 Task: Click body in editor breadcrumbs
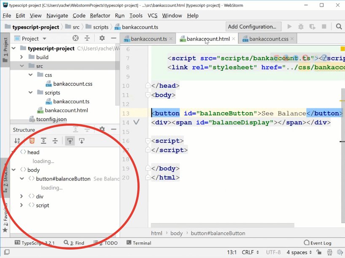(x=176, y=233)
